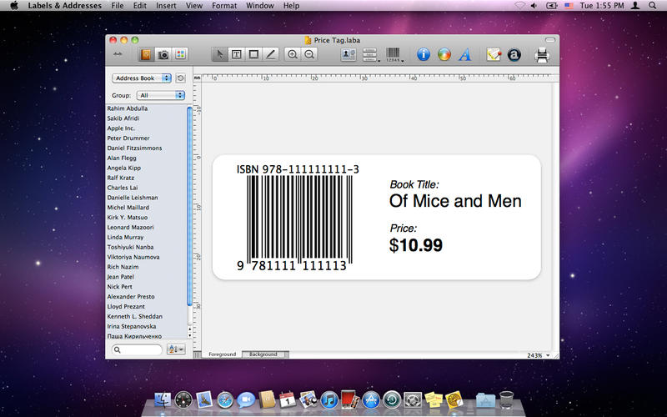The width and height of the screenshot is (667, 417).
Task: Open the 243% zoom level dropdown
Action: tap(538, 355)
